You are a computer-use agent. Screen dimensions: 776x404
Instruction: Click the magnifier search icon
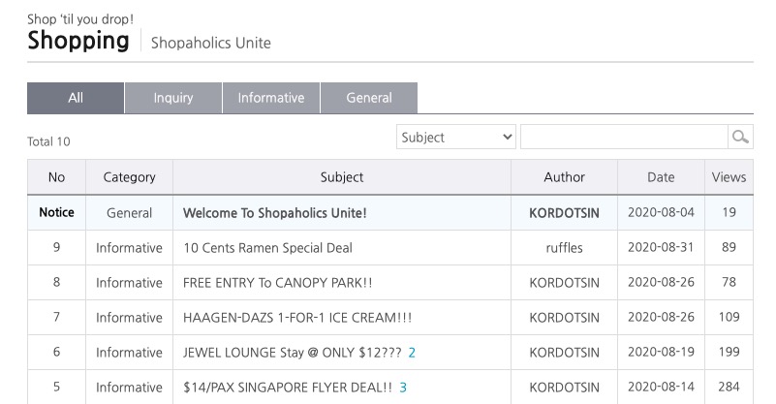[741, 138]
